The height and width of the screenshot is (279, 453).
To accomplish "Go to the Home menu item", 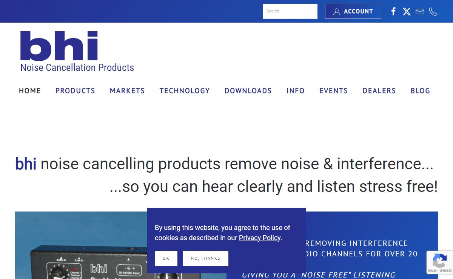I will [x=30, y=90].
